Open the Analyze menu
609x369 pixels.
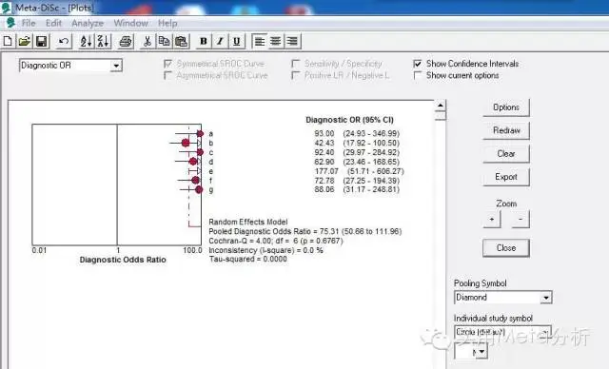tap(88, 23)
